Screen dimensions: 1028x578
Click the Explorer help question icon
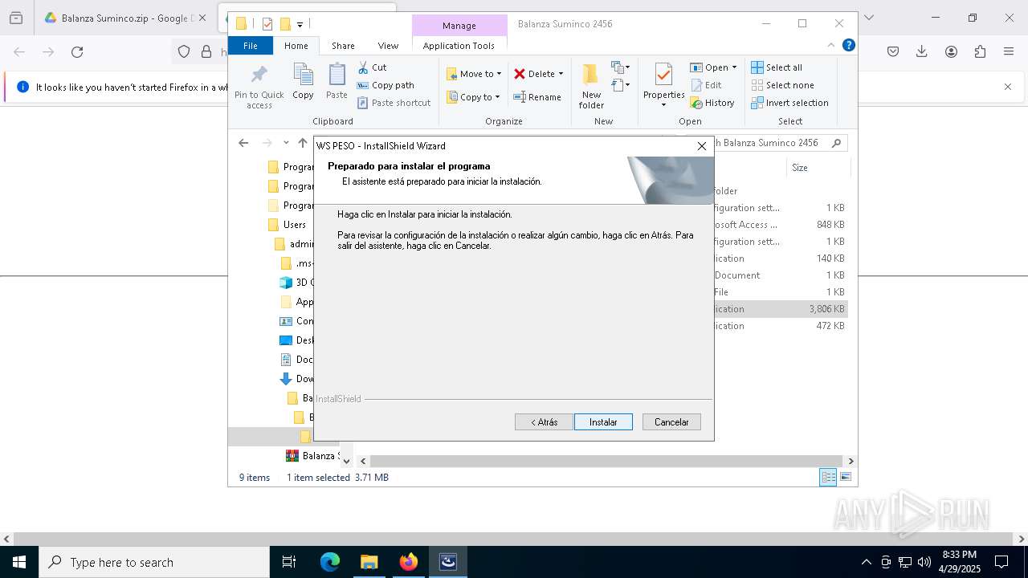point(848,45)
